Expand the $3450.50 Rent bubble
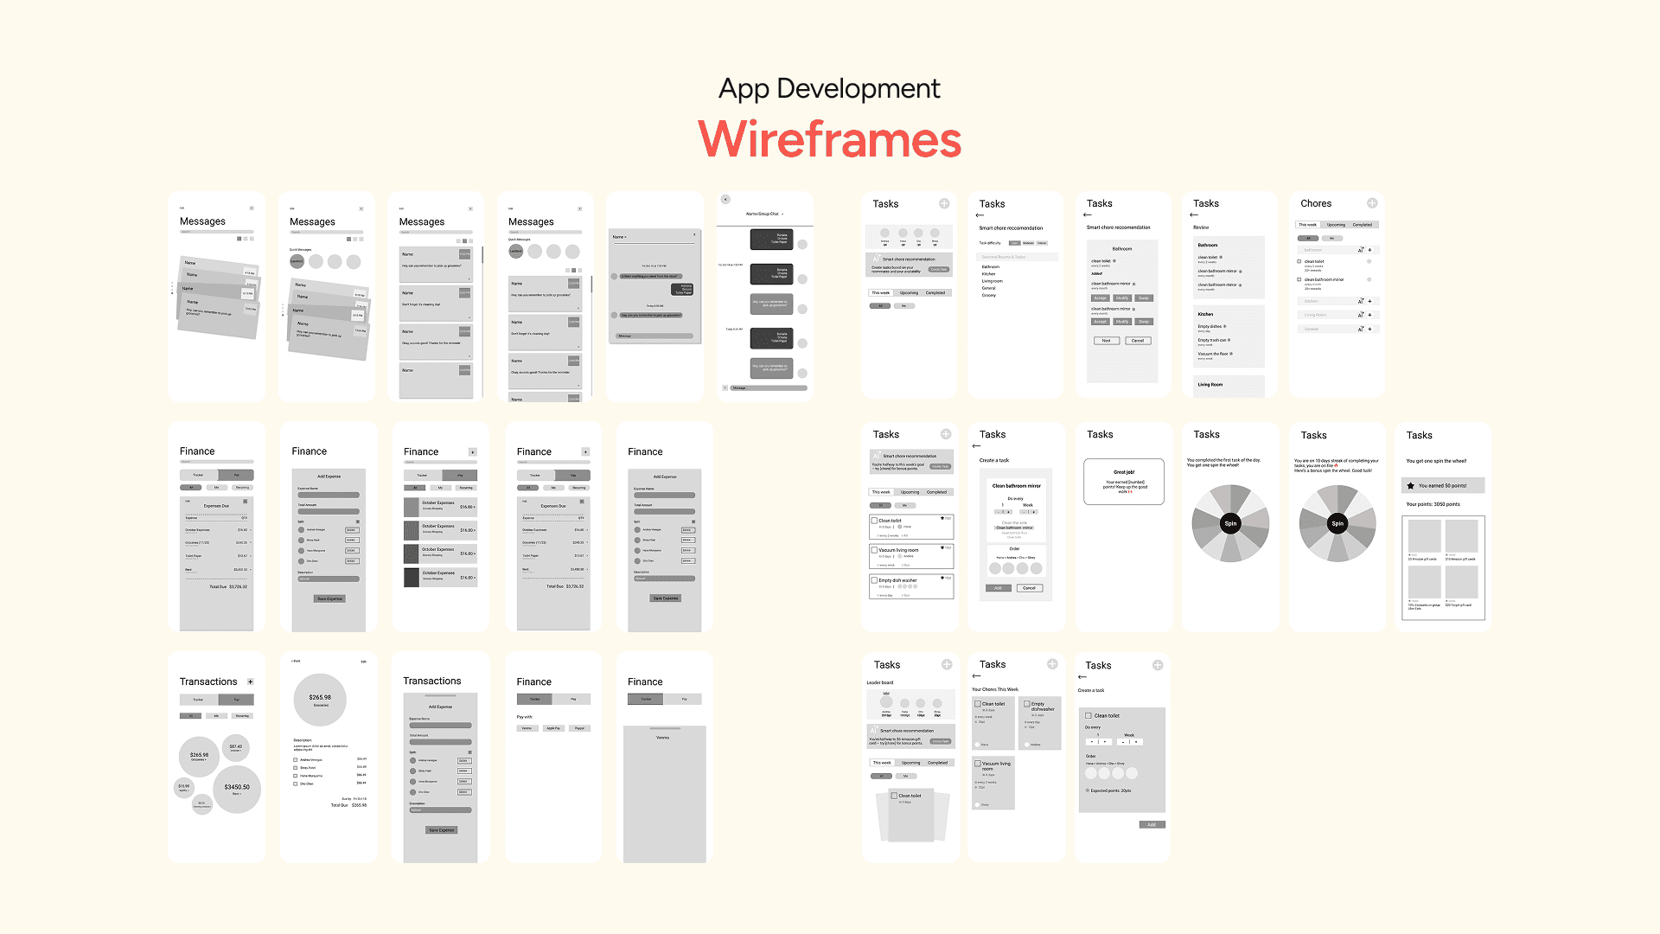Viewport: 1660px width, 934px height. pos(236,788)
